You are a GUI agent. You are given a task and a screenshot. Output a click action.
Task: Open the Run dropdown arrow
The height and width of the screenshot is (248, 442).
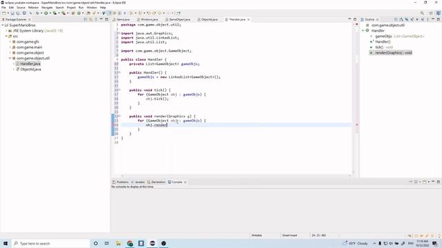point(50,13)
